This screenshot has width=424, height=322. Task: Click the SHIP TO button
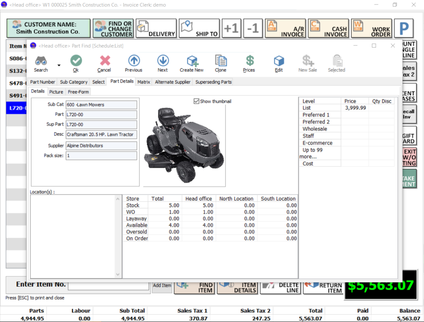pos(199,28)
